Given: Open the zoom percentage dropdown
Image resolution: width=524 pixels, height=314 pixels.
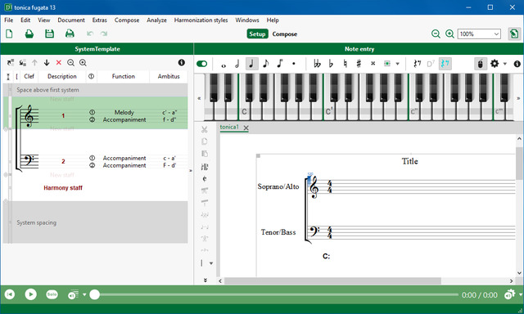Looking at the screenshot, I should coord(496,34).
